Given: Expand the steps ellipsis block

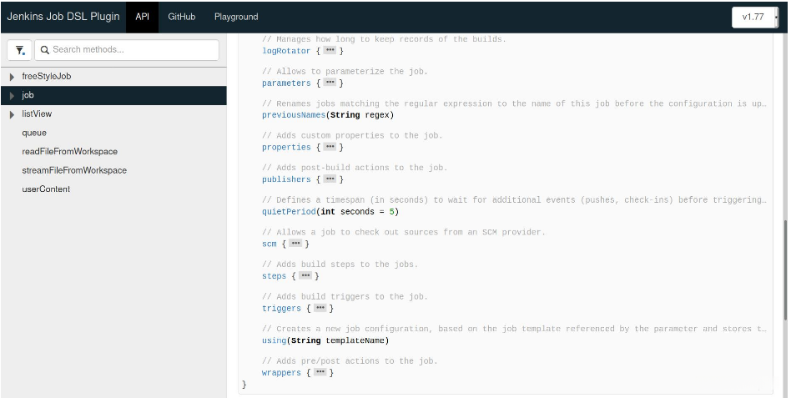Looking at the screenshot, I should coord(305,276).
